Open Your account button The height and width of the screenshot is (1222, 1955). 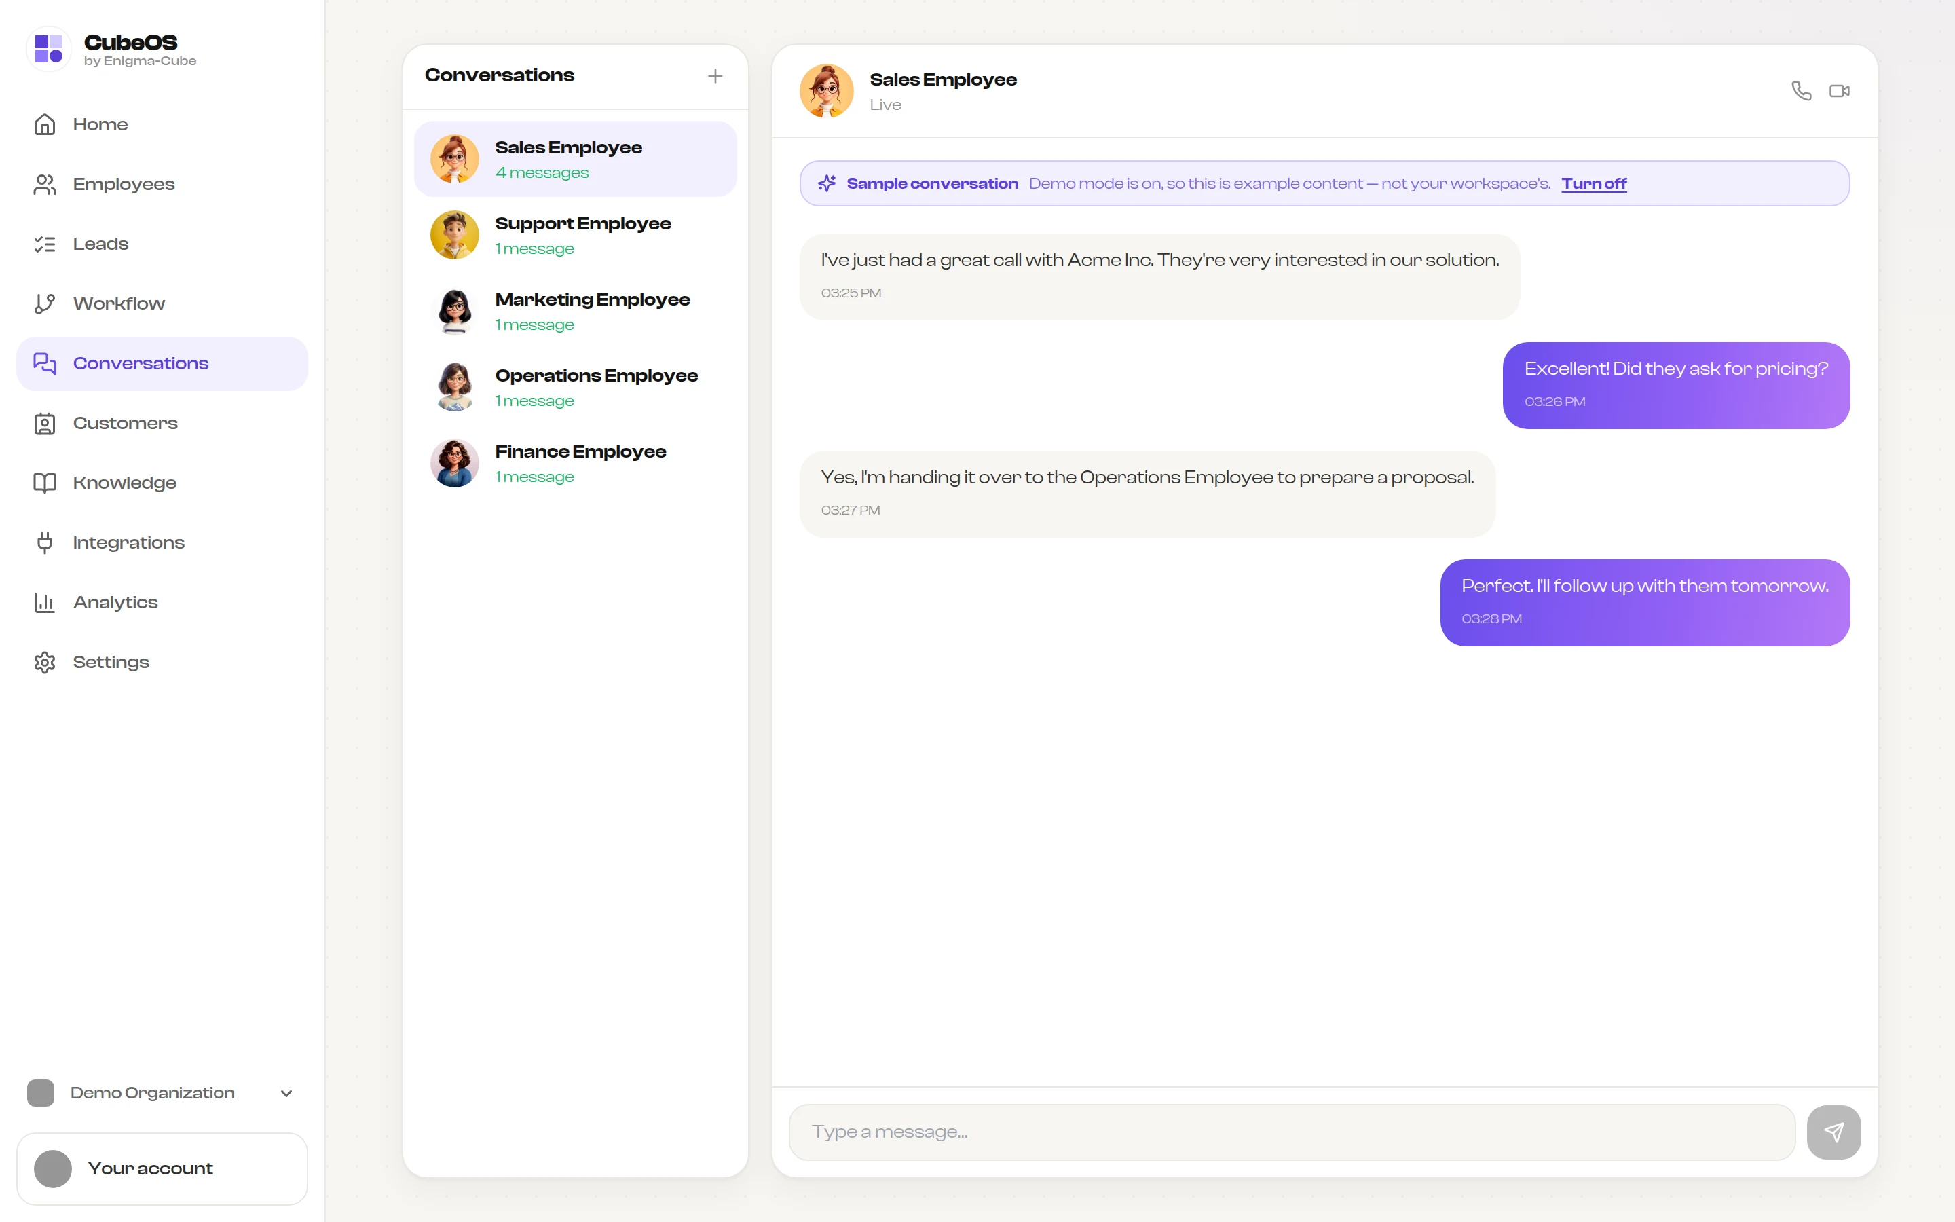162,1168
